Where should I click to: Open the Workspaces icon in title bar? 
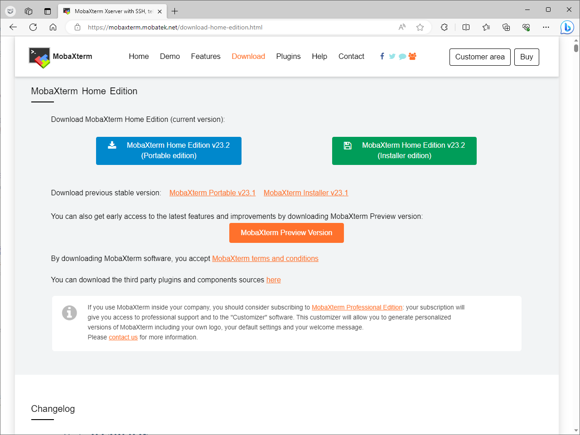click(29, 11)
